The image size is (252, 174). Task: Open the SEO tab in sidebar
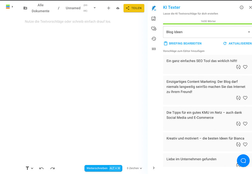pos(154,49)
